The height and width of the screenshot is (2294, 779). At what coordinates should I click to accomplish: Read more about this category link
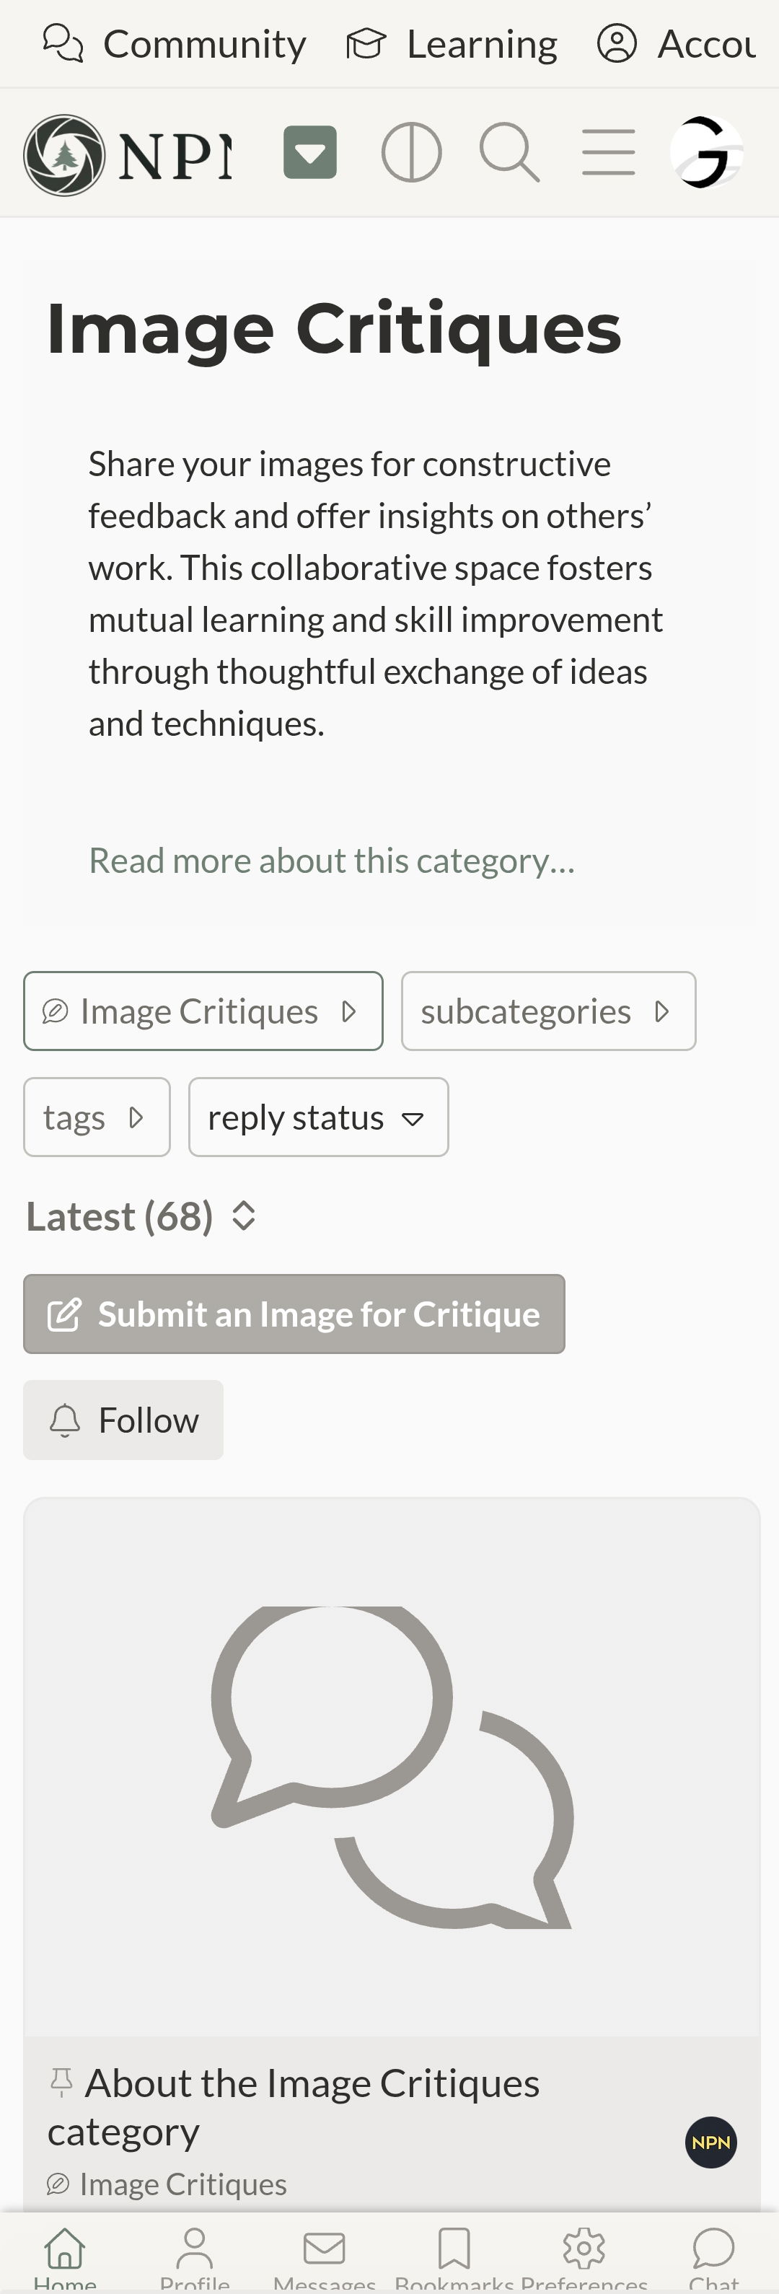pos(332,860)
